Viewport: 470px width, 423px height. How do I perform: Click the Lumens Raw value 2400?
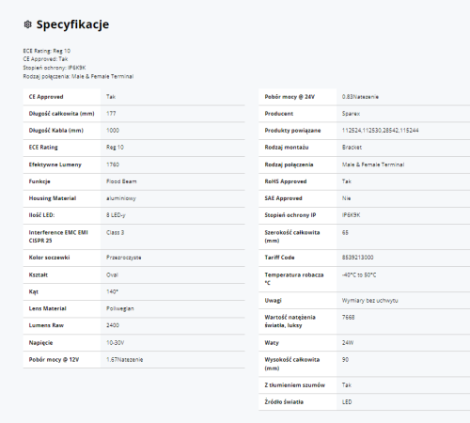tap(113, 325)
